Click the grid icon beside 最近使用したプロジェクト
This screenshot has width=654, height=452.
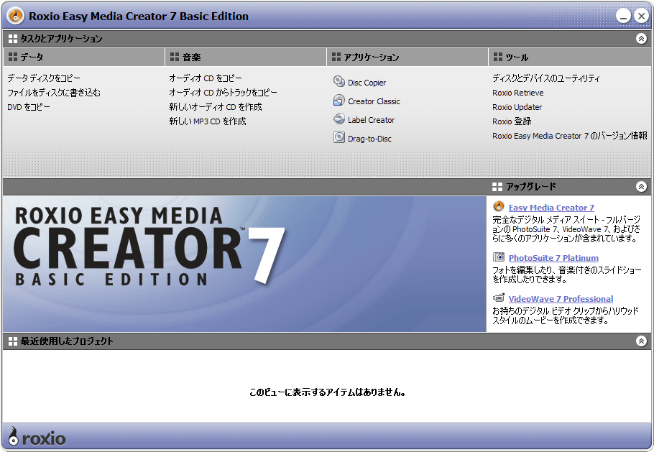13,341
